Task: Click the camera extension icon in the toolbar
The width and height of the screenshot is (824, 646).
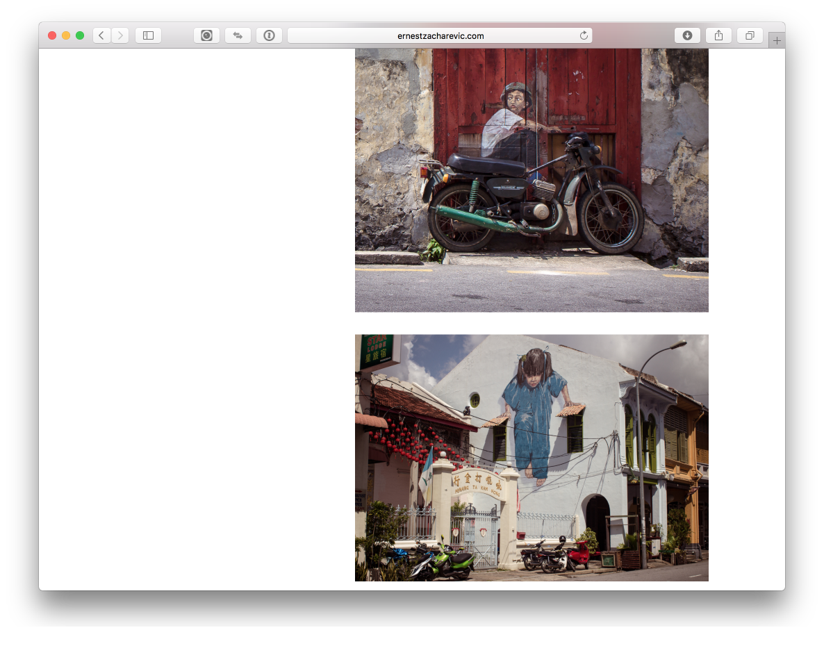Action: [x=206, y=35]
